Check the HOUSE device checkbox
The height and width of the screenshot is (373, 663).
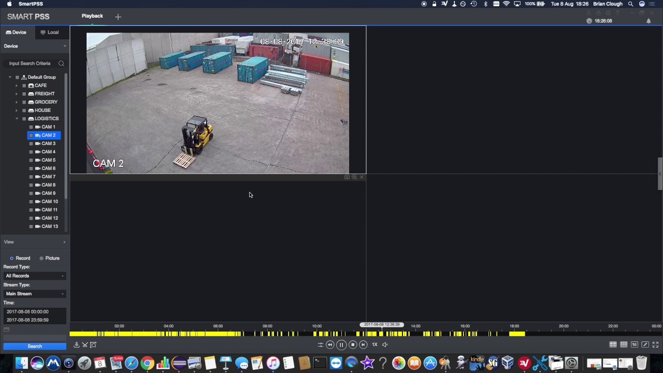coord(24,110)
